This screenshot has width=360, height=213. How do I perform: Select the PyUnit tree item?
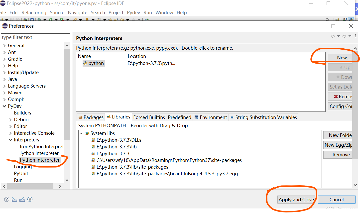21,173
